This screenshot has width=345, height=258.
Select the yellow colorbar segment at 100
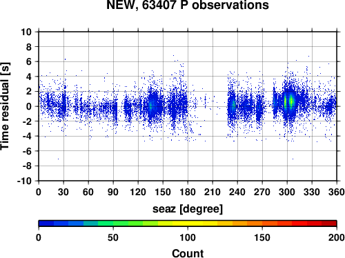tap(188, 224)
